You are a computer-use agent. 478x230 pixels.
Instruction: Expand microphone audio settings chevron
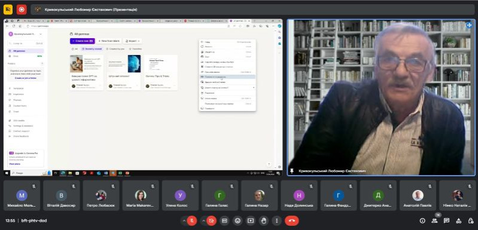[184, 220]
